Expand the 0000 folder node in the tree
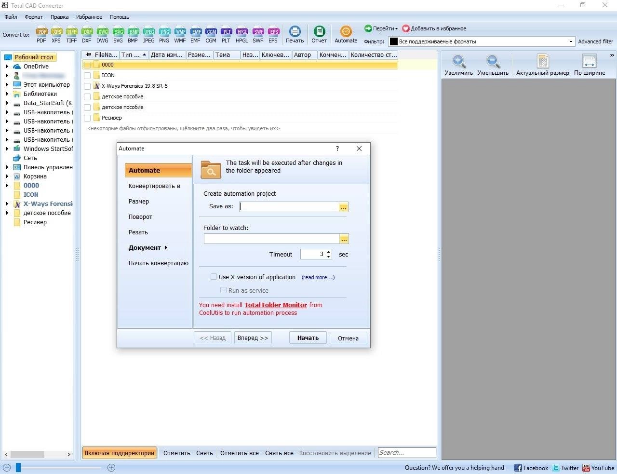The width and height of the screenshot is (617, 474). (x=7, y=186)
